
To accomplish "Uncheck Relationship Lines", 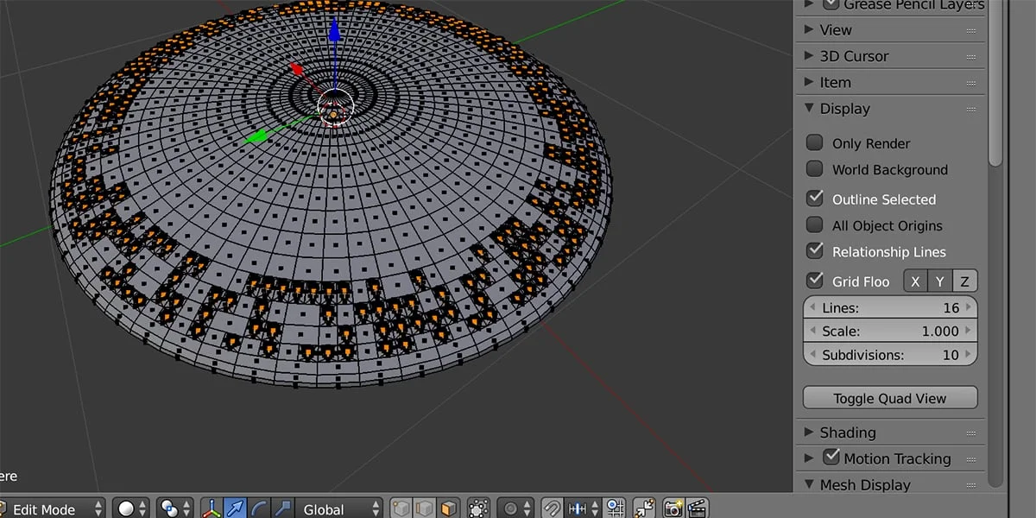I will pyautogui.click(x=813, y=251).
